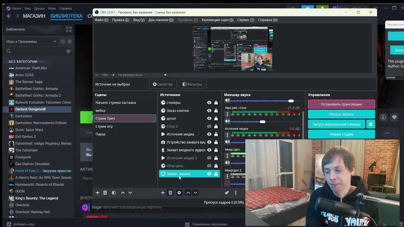Image resolution: width=404 pixels, height=227 pixels.
Task: Open source properties gear in Sources toolbar
Action: click(x=179, y=193)
